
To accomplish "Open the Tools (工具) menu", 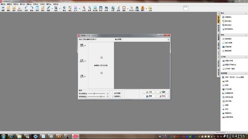I will click(x=42, y=4).
